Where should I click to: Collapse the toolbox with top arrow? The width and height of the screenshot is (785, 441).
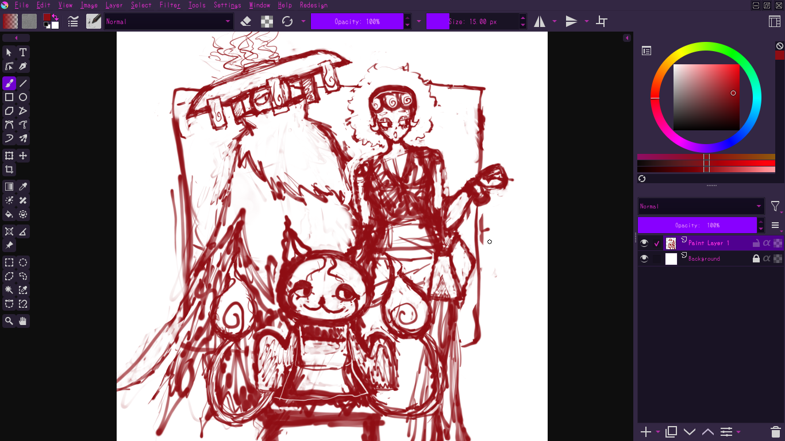pos(16,38)
